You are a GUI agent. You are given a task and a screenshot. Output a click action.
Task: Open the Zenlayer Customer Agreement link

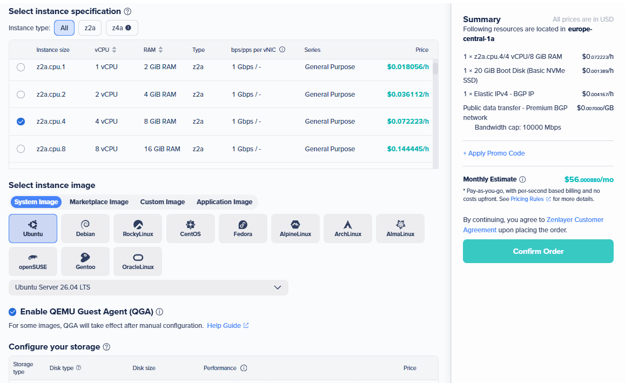tap(533, 225)
